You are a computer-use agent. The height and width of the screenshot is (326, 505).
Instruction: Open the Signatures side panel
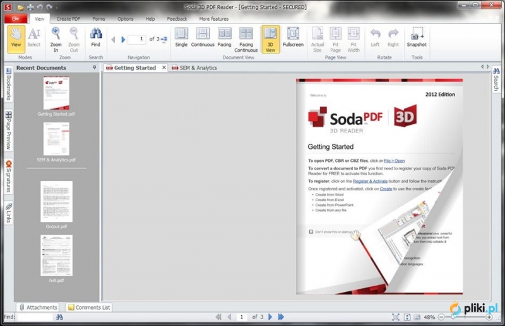8,177
